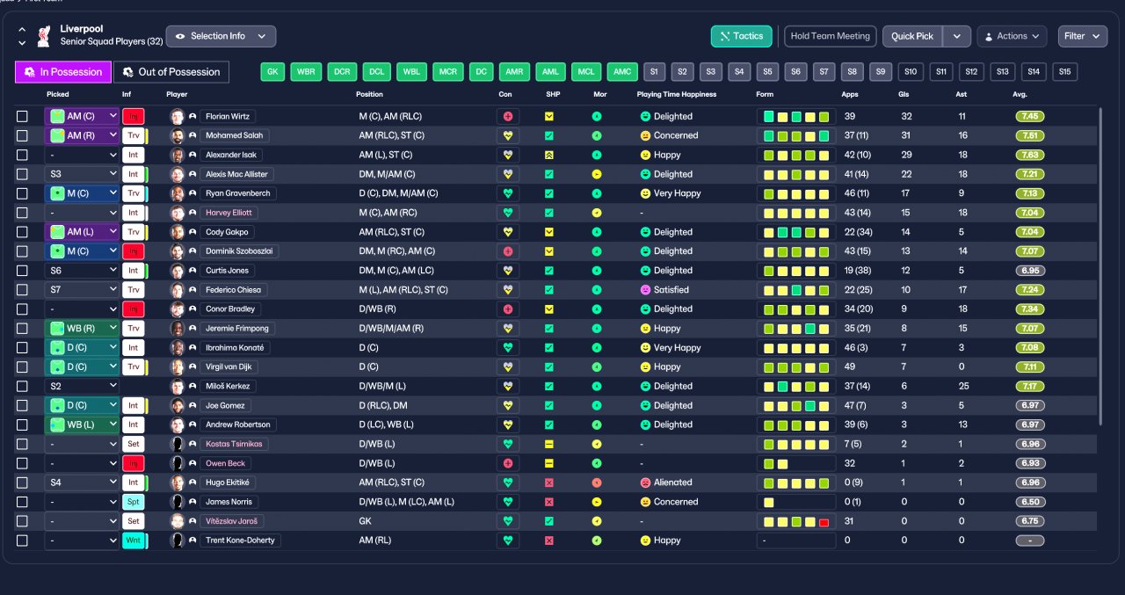1125x595 pixels.
Task: Click Trent Kone-Doherty's Wnt status badge
Action: coord(134,541)
